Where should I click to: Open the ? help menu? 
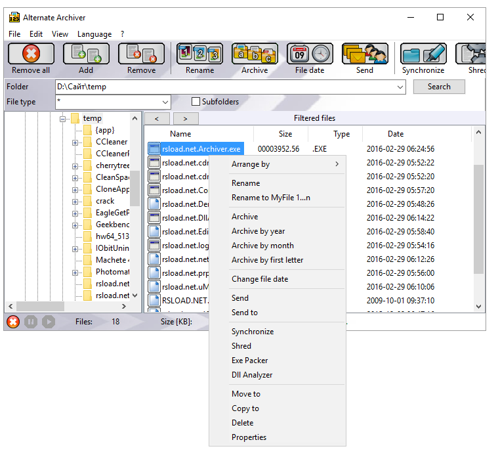tap(122, 34)
